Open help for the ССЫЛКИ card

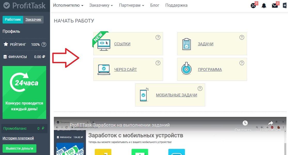[158, 37]
